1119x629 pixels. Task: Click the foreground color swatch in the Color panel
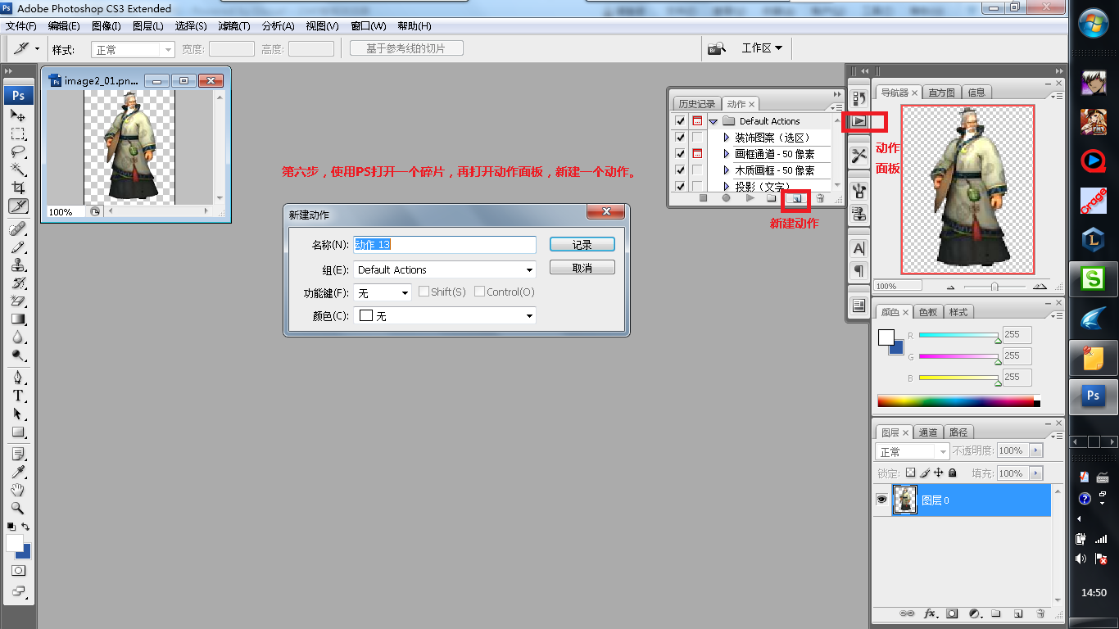pyautogui.click(x=886, y=337)
